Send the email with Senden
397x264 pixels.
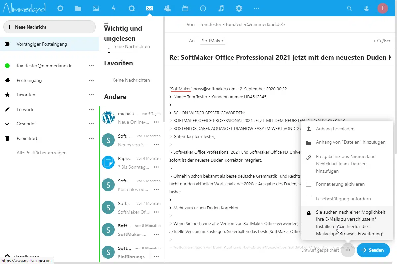[373, 250]
